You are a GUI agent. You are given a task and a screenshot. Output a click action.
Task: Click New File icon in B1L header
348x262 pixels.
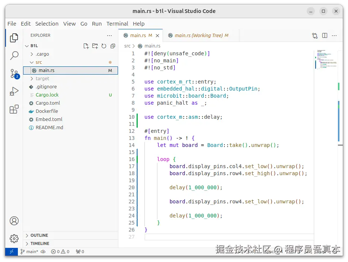[x=86, y=46]
